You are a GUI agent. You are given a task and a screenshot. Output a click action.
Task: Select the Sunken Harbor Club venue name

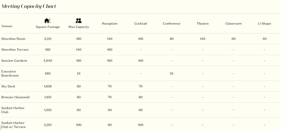pos(13,110)
